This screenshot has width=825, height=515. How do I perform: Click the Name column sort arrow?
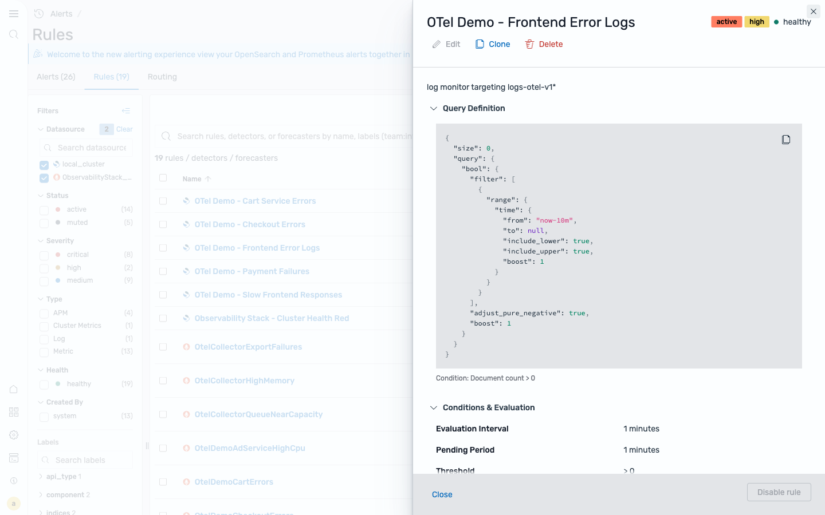point(208,179)
